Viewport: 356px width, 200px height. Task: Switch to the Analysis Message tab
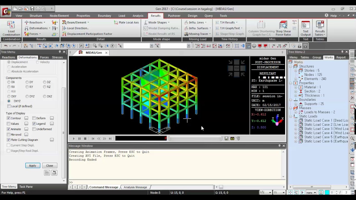tap(135, 187)
